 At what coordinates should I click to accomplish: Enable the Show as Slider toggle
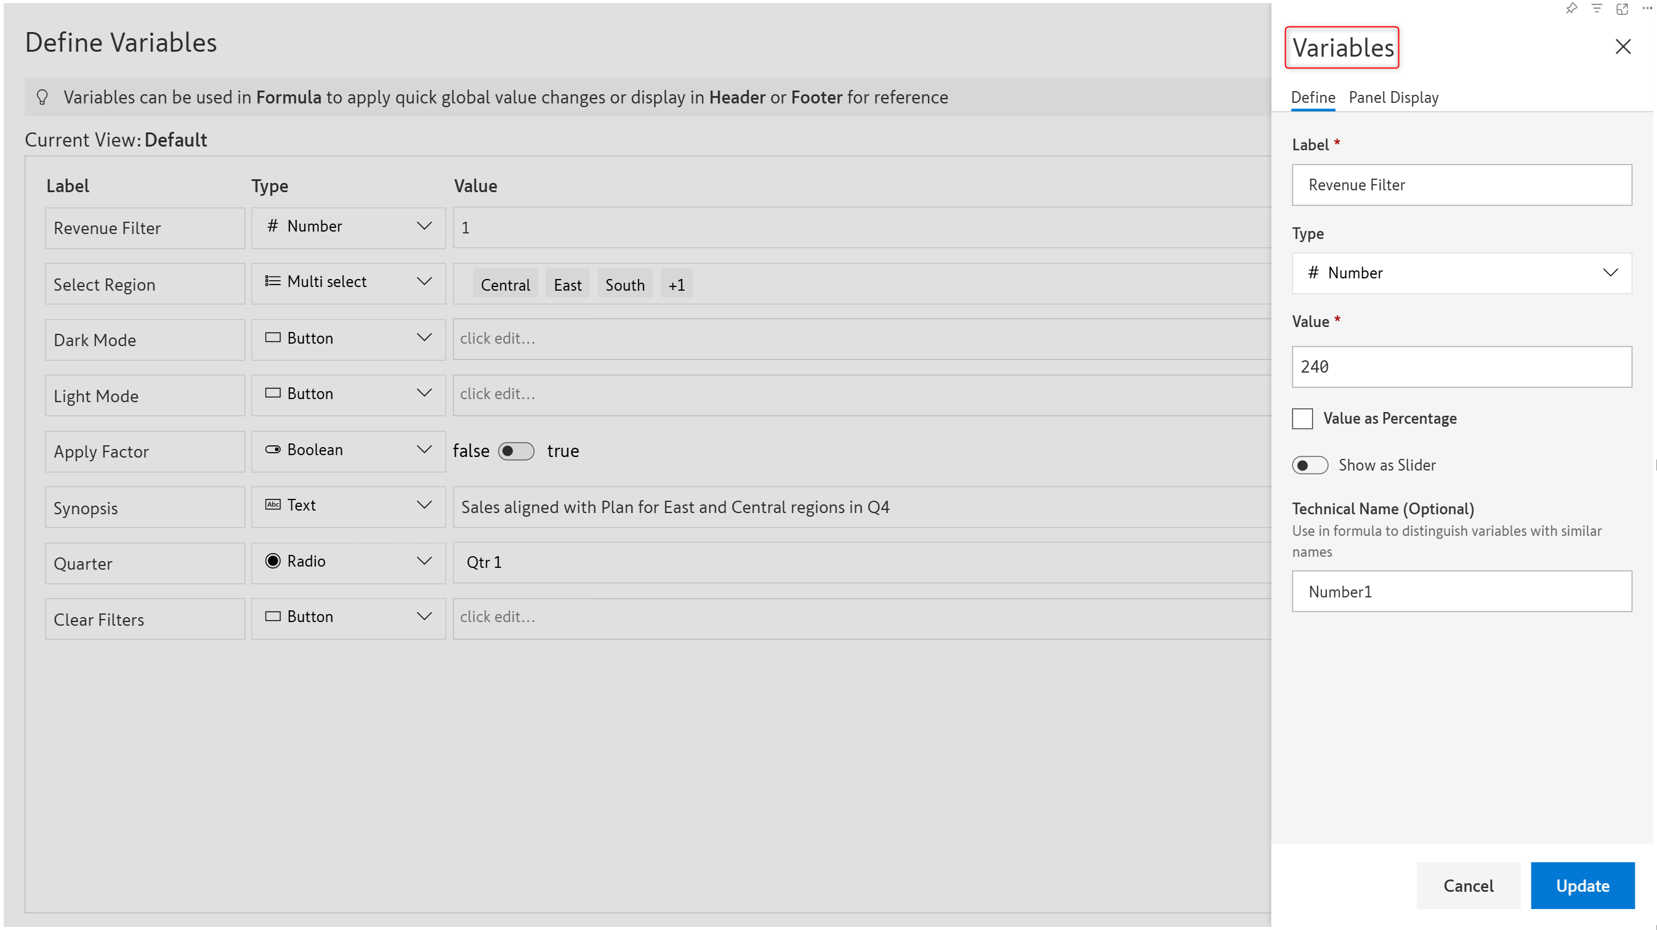click(x=1310, y=464)
